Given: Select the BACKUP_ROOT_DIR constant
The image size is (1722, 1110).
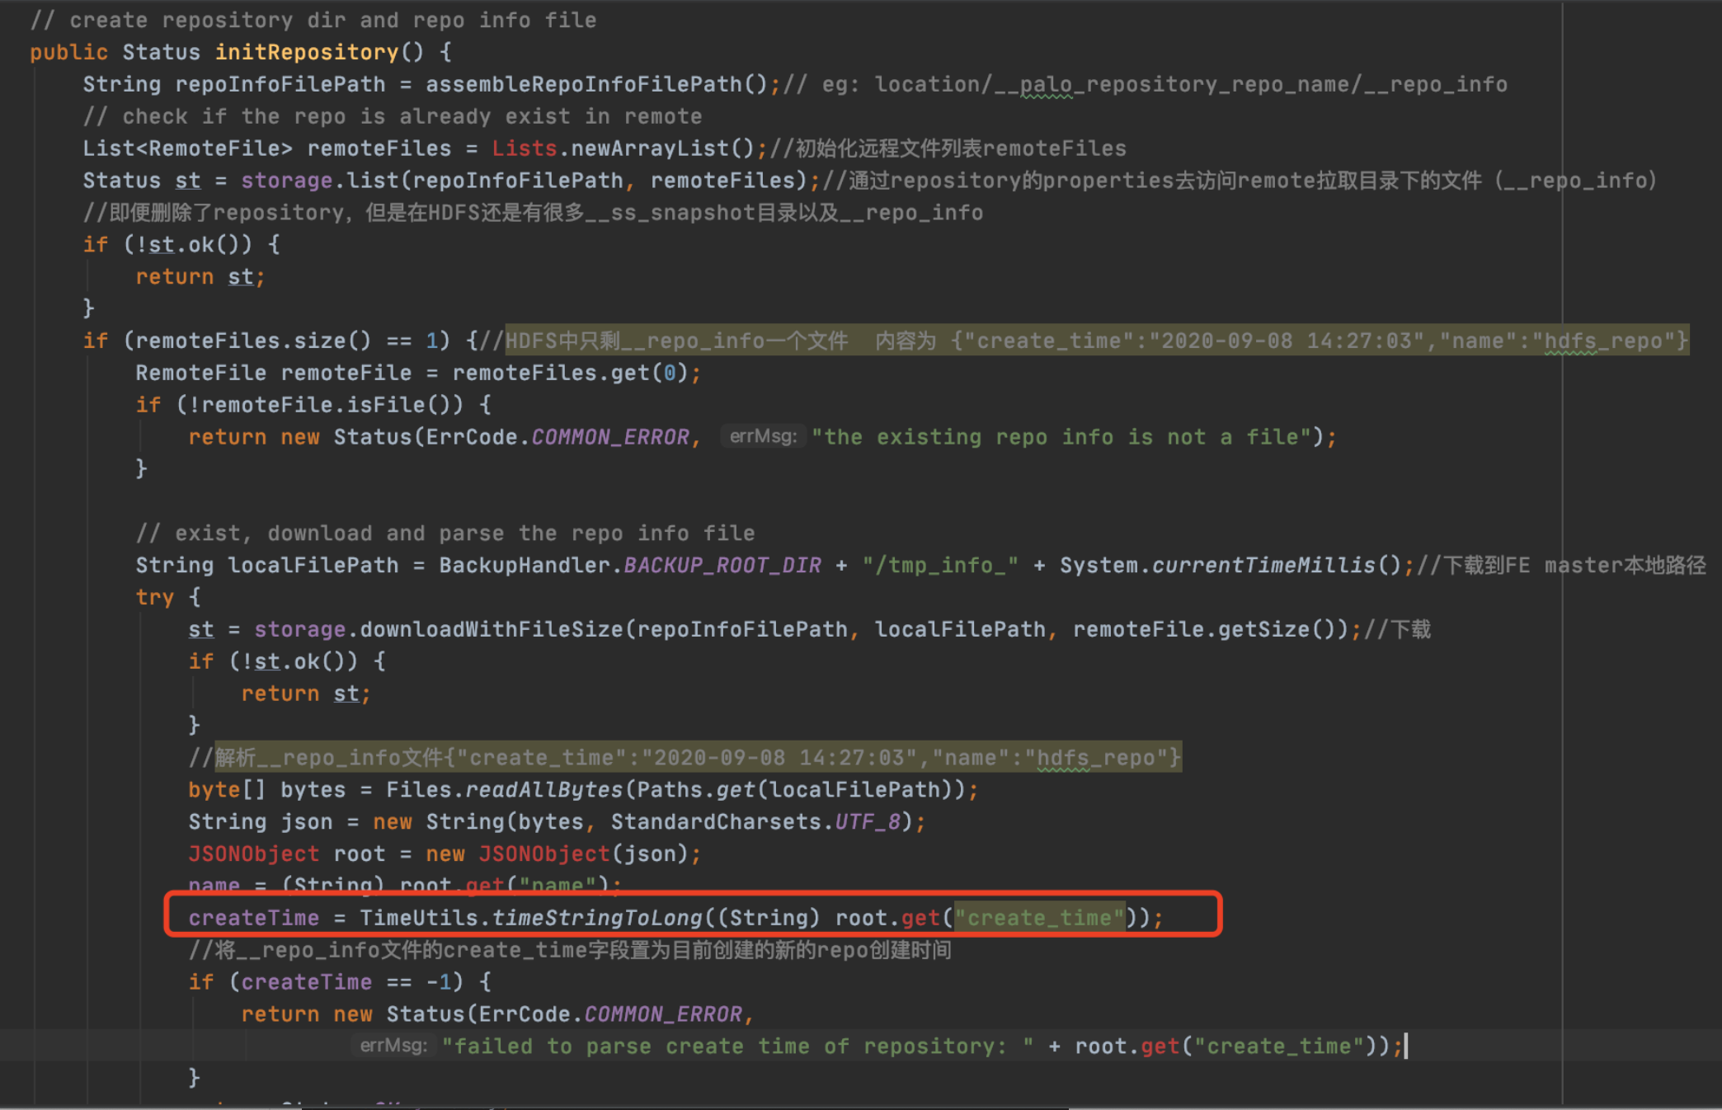Looking at the screenshot, I should click(x=722, y=565).
